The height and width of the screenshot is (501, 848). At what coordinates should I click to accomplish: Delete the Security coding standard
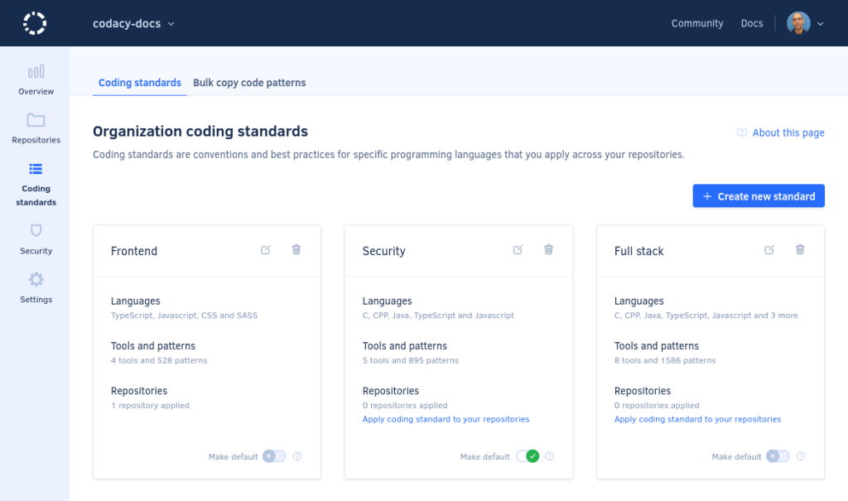(548, 249)
